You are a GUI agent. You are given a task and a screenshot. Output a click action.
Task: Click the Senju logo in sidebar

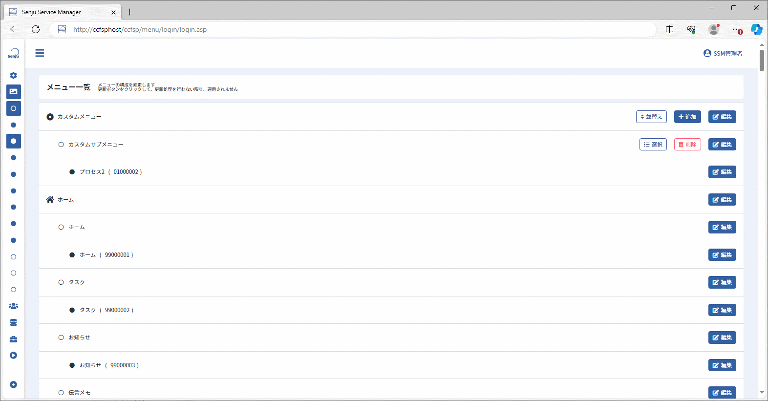(x=13, y=53)
